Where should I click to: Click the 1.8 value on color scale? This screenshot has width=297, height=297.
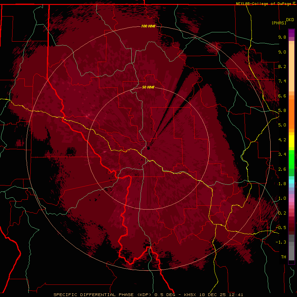click(x=282, y=184)
